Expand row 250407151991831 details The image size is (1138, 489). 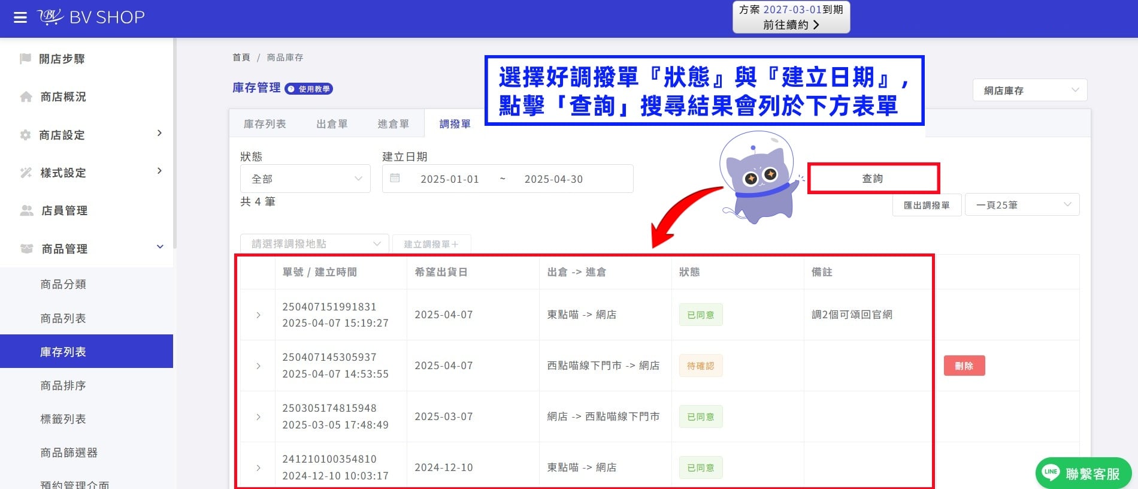(258, 315)
